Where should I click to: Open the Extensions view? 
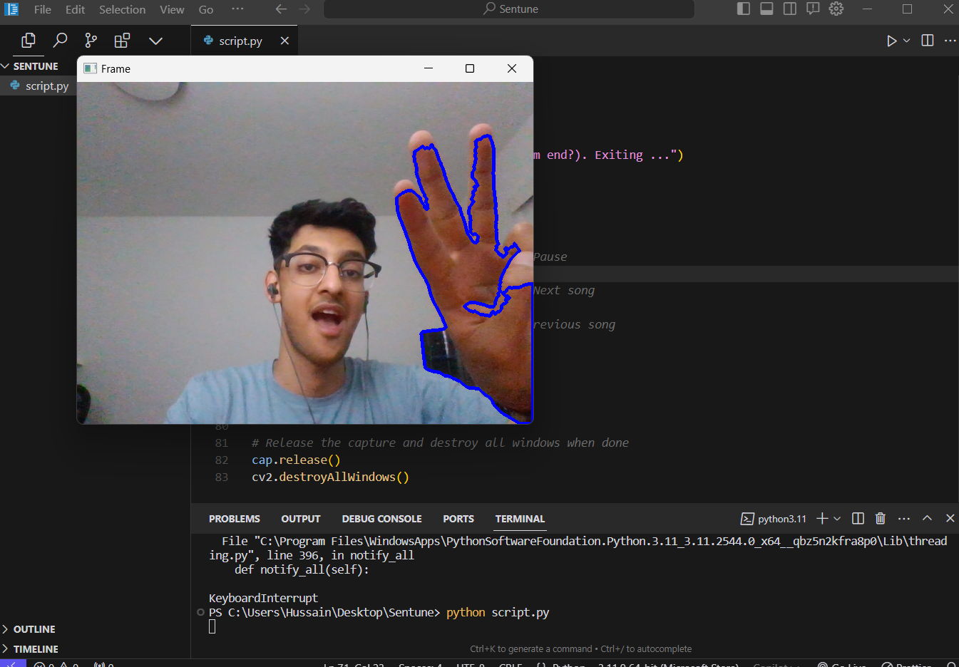[x=123, y=41]
